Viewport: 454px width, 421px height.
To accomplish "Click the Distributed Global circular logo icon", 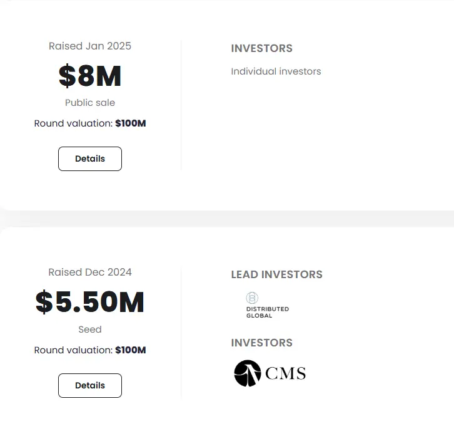I will point(252,298).
